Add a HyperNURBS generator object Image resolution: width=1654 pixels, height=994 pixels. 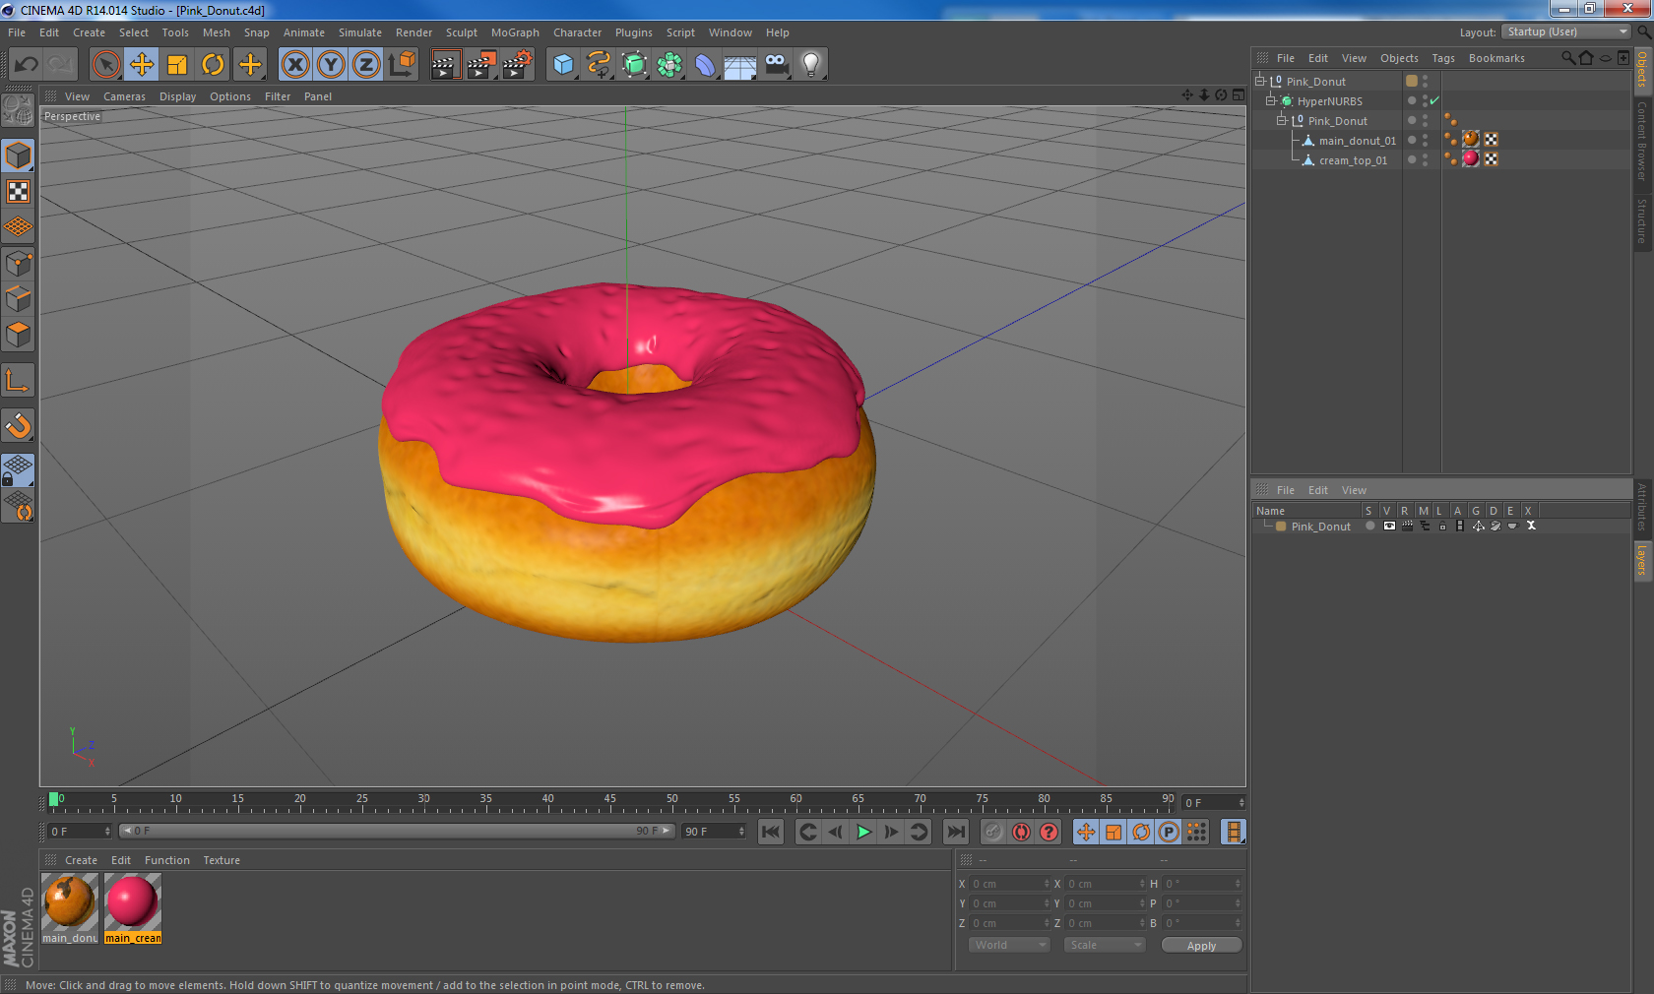(634, 65)
